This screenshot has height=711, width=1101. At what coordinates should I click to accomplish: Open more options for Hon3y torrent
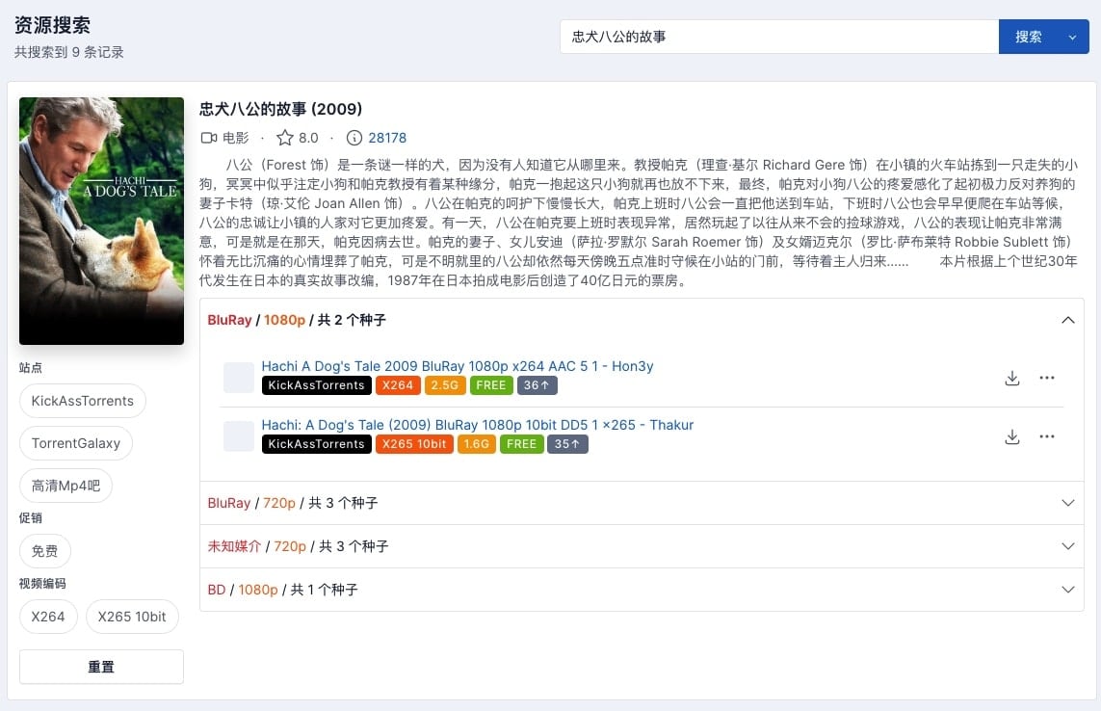pyautogui.click(x=1047, y=378)
